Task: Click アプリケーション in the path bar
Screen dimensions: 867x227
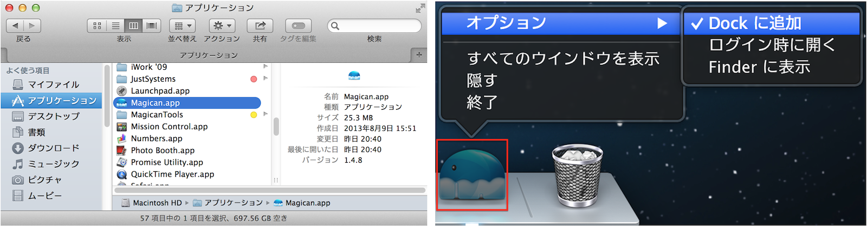Action: [x=228, y=203]
